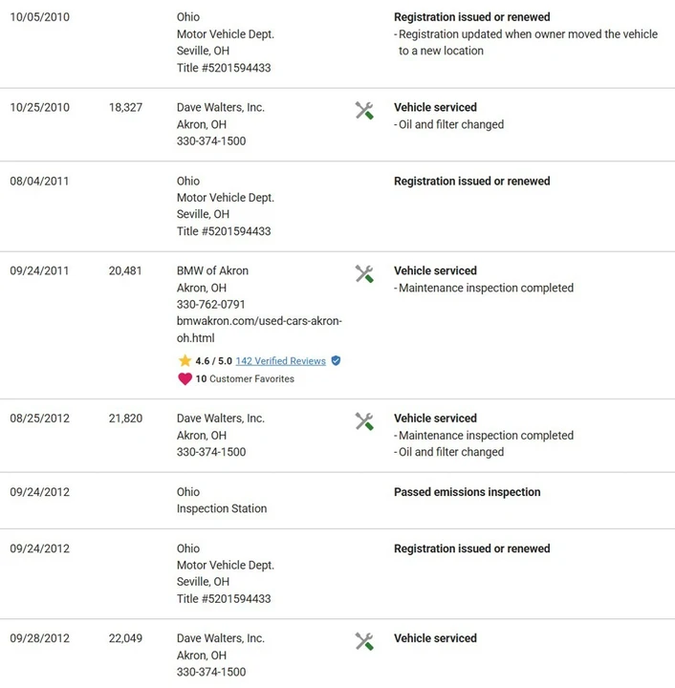Click the 22,049 mileage entry

pos(125,638)
